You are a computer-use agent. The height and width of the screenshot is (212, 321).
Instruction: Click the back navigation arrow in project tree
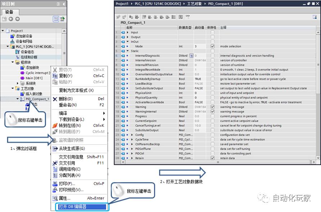point(10,19)
